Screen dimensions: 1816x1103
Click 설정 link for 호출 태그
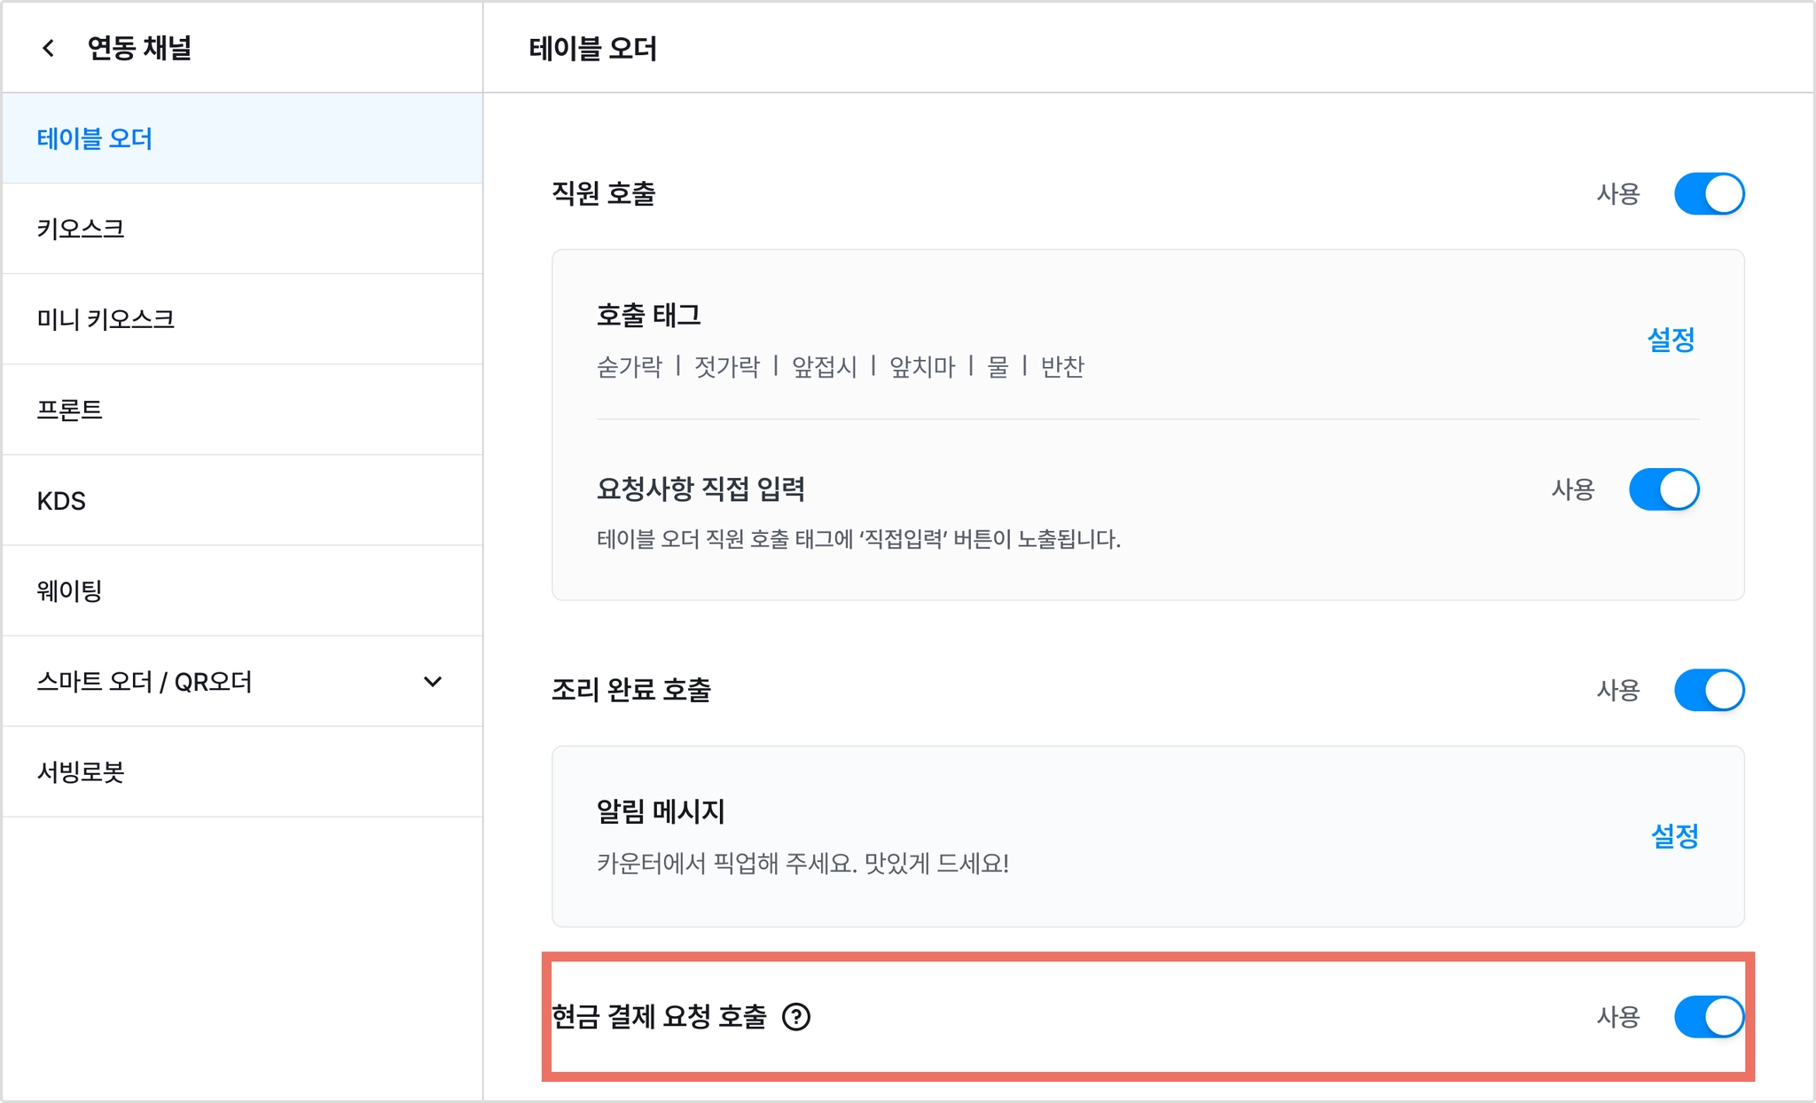click(1671, 340)
